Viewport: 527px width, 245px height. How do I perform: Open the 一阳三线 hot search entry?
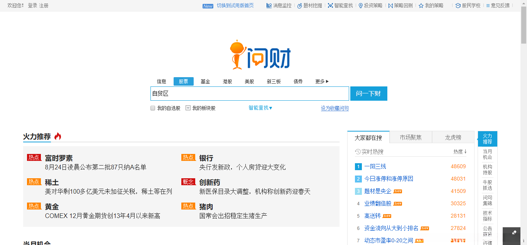tap(376, 166)
